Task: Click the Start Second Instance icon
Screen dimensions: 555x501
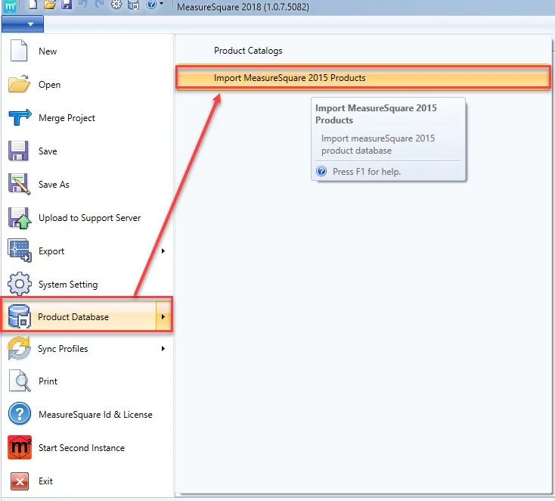Action: [x=19, y=448]
